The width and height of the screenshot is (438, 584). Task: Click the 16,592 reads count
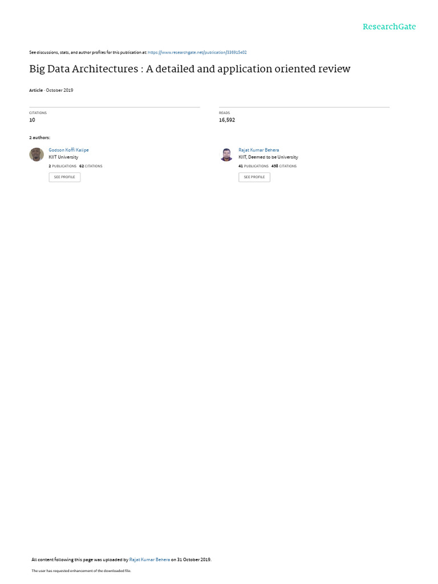pyautogui.click(x=227, y=120)
